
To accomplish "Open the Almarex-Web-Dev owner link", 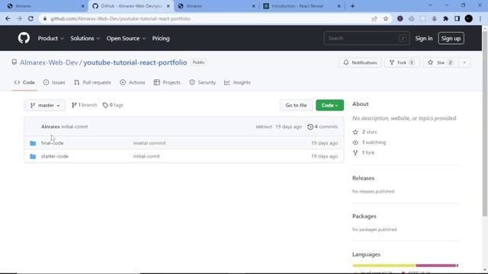I will [49, 62].
